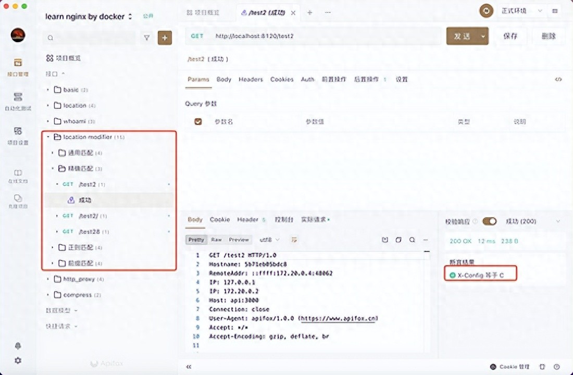Image resolution: width=573 pixels, height=375 pixels.
Task: Switch to the Auth tab
Action: coord(307,79)
